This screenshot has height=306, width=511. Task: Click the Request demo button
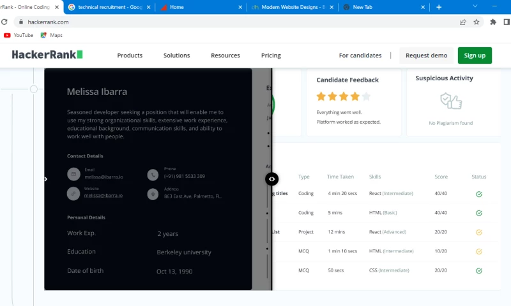(x=426, y=55)
